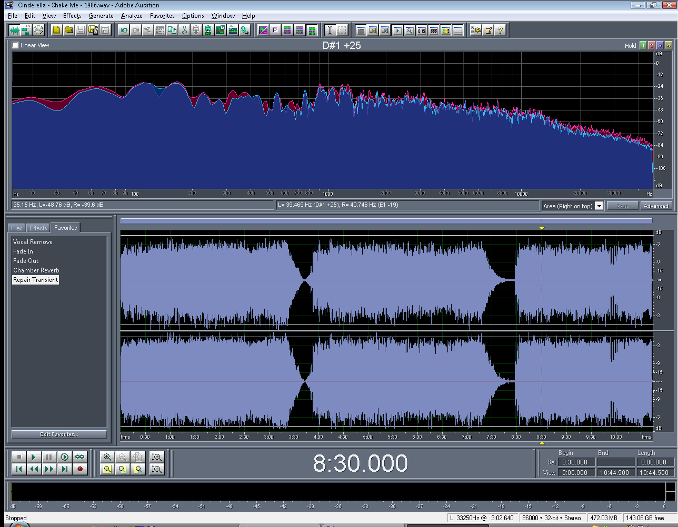Select the Favorites tab
The image size is (678, 527).
(66, 227)
